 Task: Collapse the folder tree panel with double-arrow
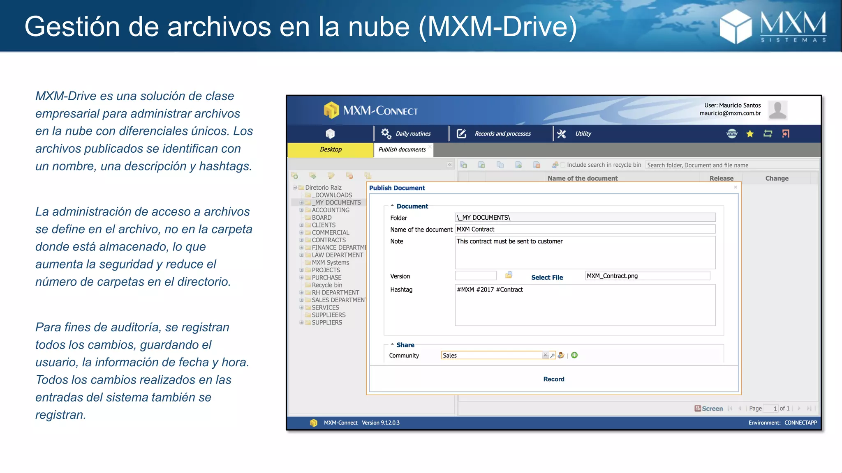(x=450, y=165)
